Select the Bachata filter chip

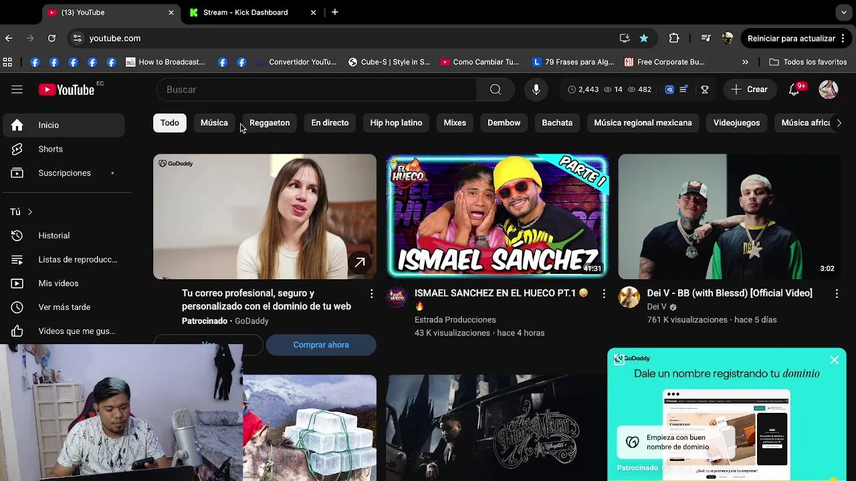coord(557,123)
